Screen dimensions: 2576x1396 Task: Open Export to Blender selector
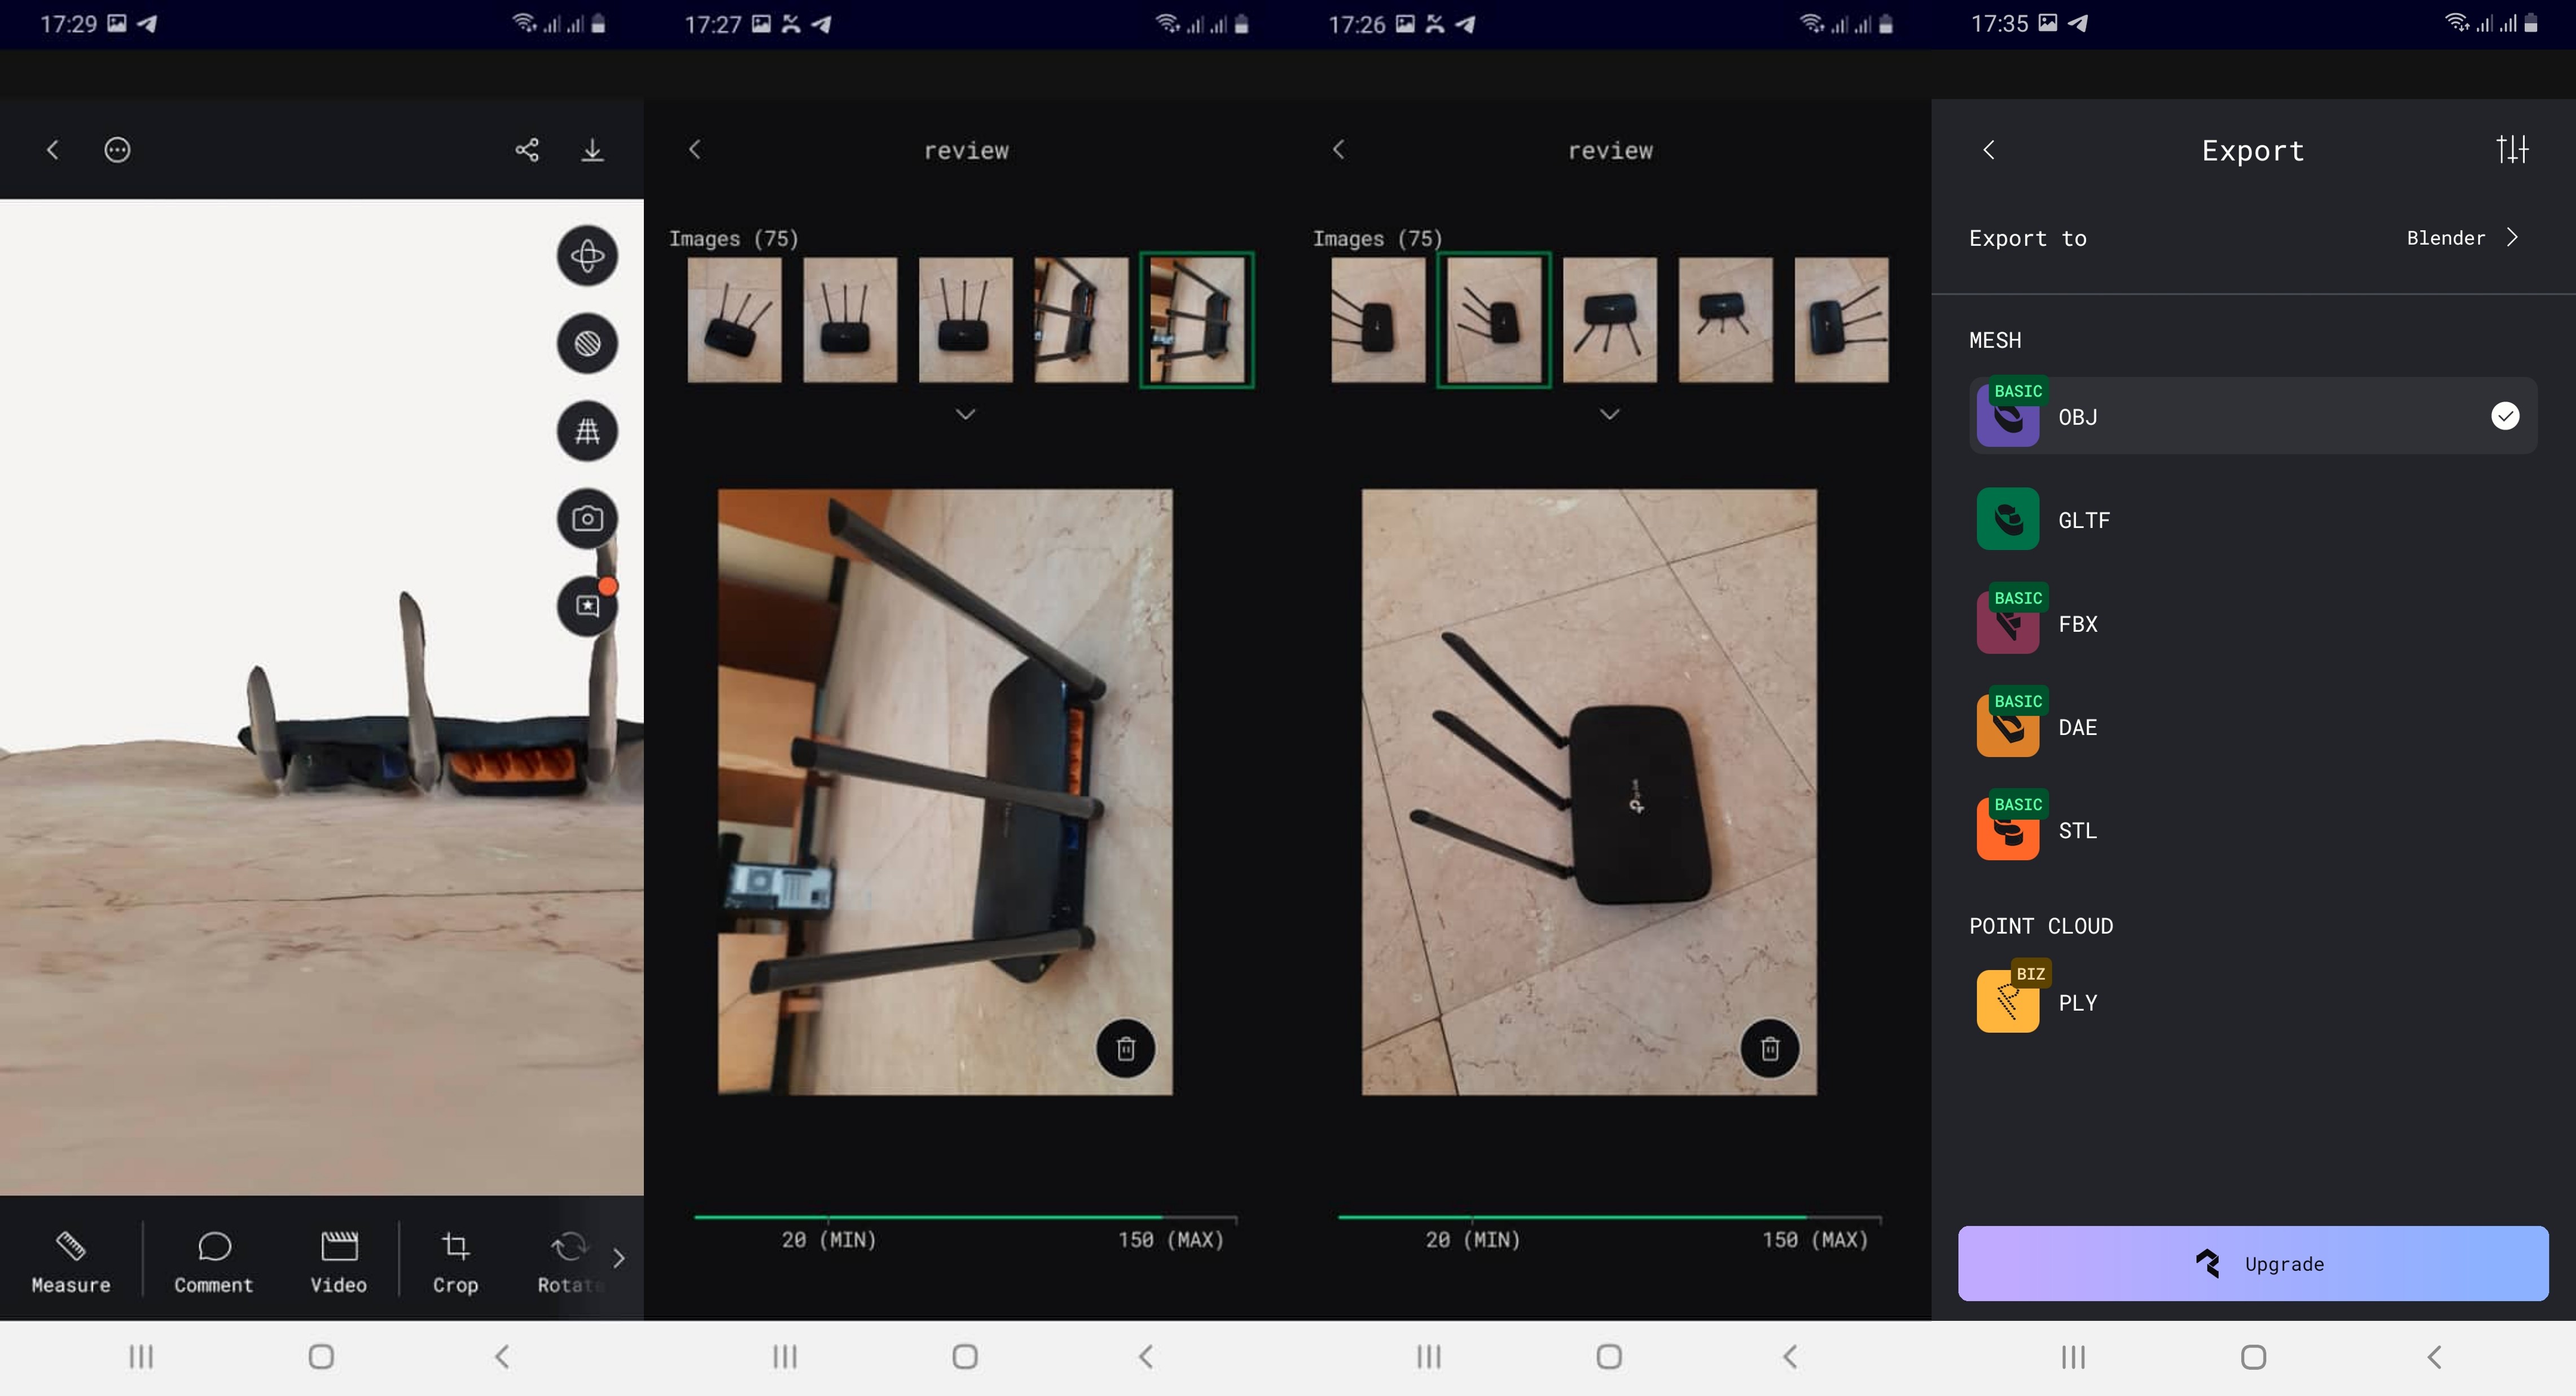(2461, 238)
